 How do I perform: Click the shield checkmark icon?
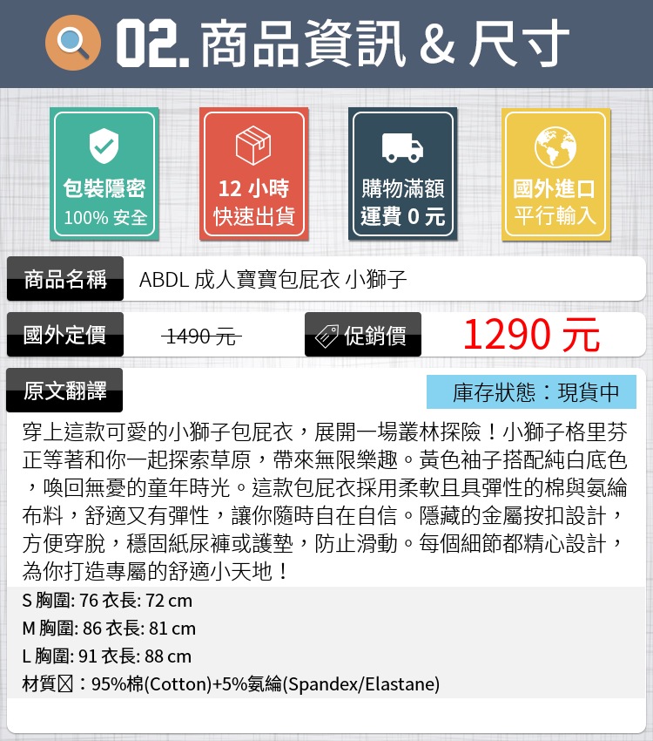click(104, 146)
